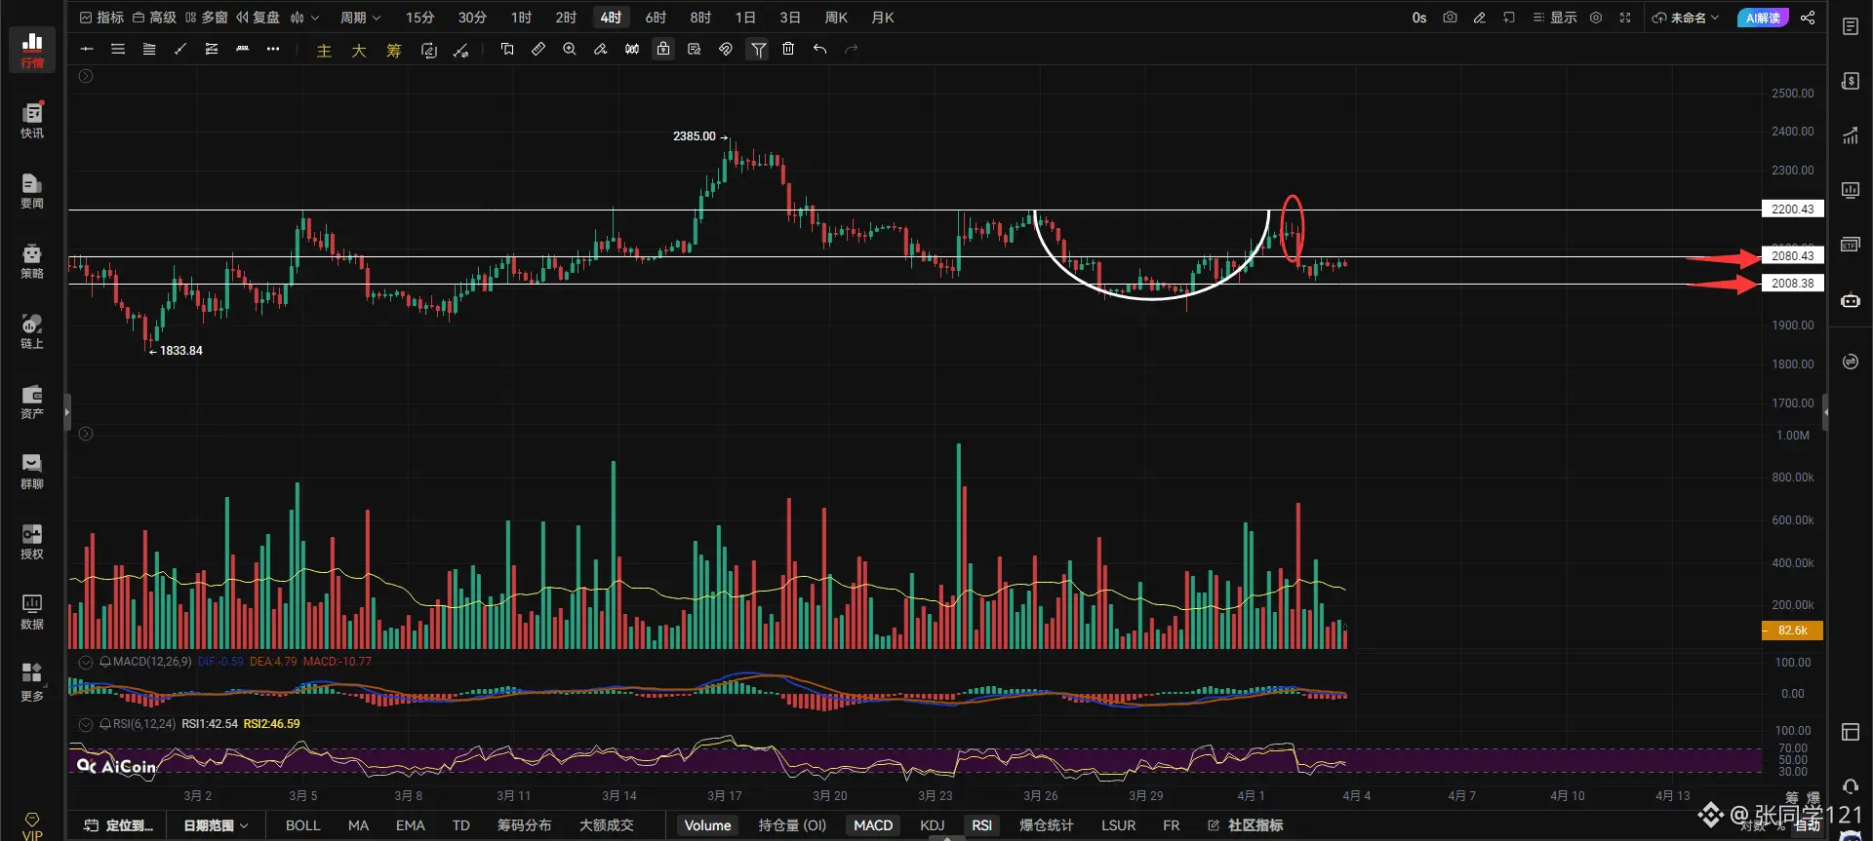Screen dimensions: 1873x841
Task: Click the 2008.38 price line label
Action: (x=1792, y=284)
